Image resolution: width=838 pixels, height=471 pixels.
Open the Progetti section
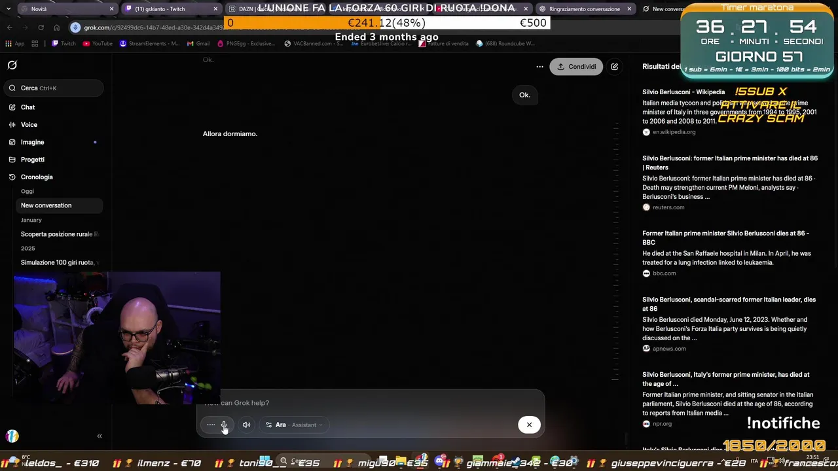pos(32,160)
